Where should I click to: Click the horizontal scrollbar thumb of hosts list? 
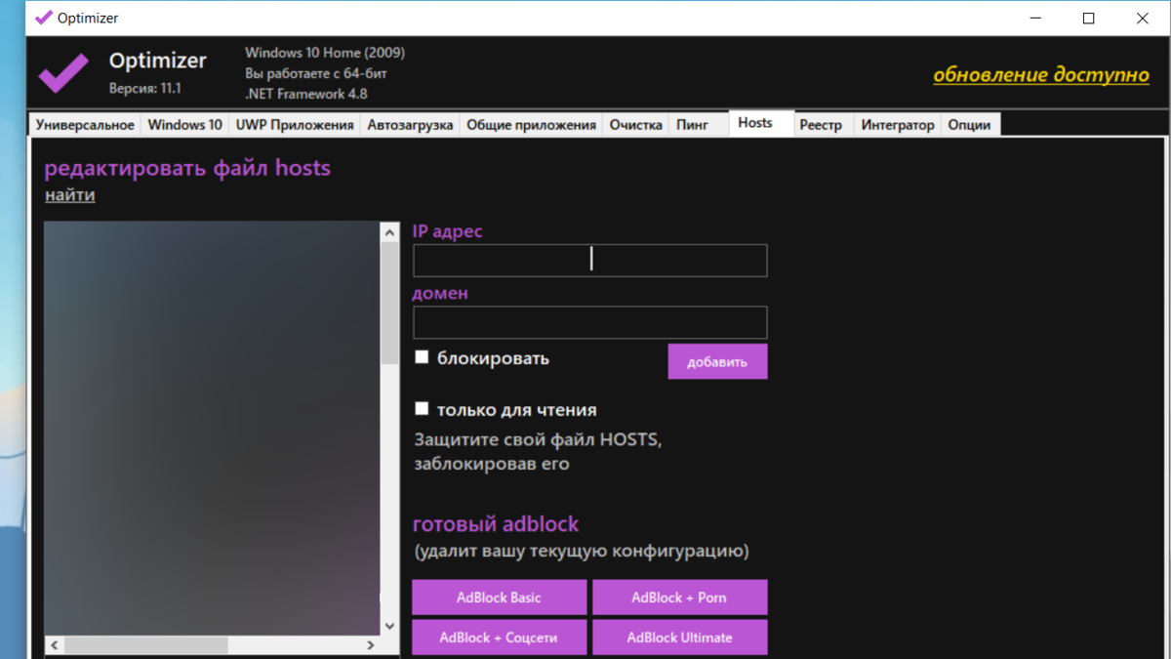(146, 645)
